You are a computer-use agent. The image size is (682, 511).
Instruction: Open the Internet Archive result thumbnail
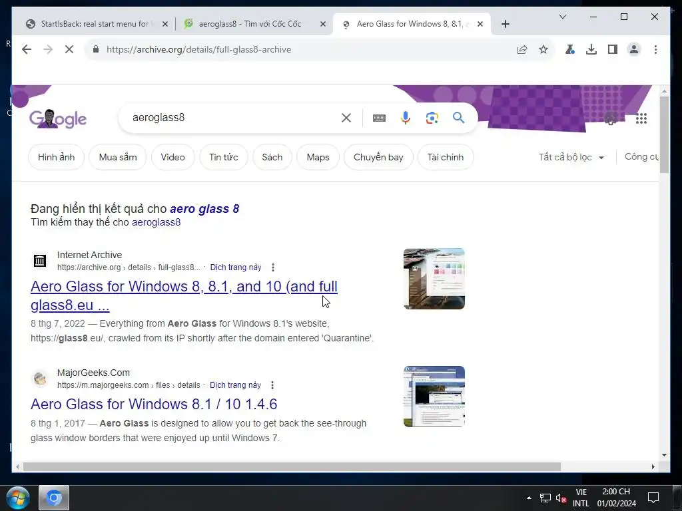coord(434,279)
